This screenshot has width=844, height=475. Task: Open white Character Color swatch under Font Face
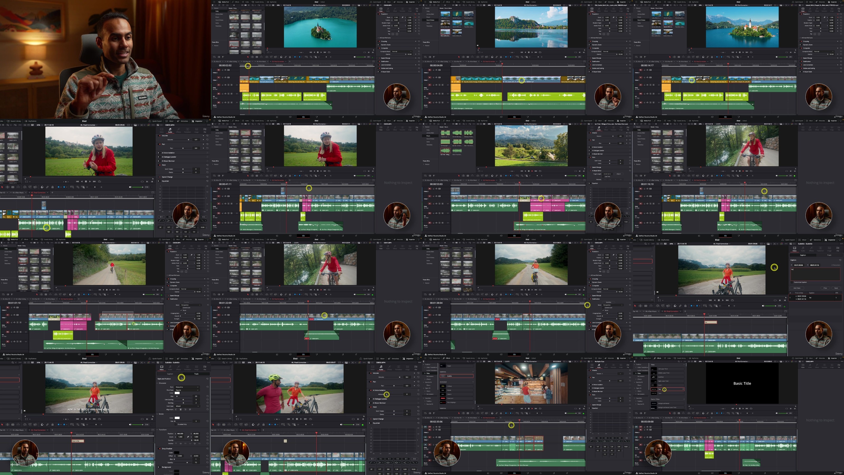(x=177, y=393)
